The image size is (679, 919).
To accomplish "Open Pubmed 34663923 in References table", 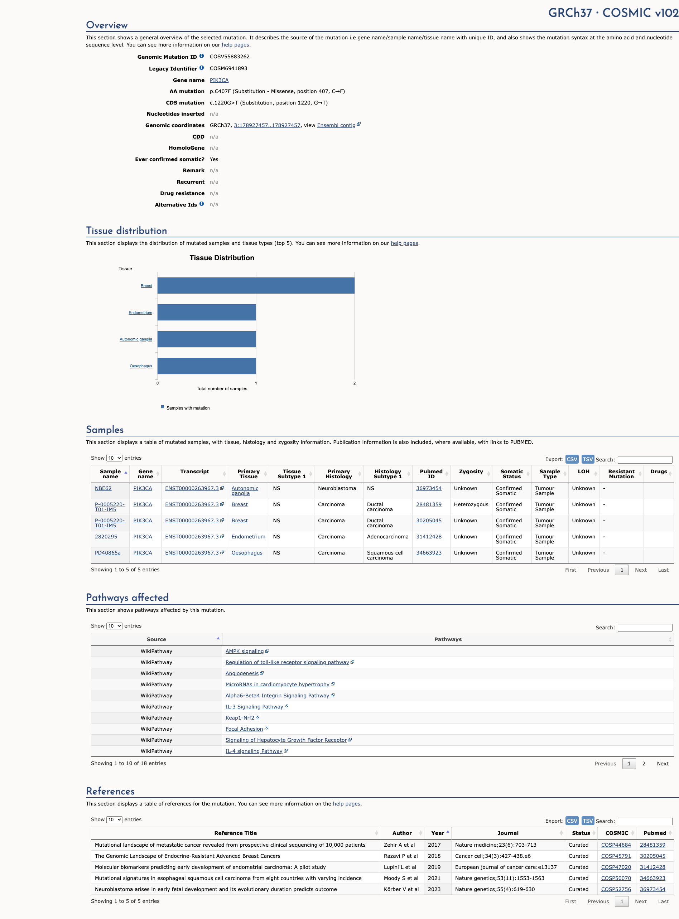I will pyautogui.click(x=652, y=878).
